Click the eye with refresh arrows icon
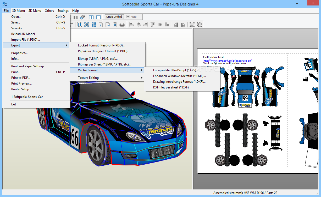Screen dimensions: 321x197 [x=83, y=17]
